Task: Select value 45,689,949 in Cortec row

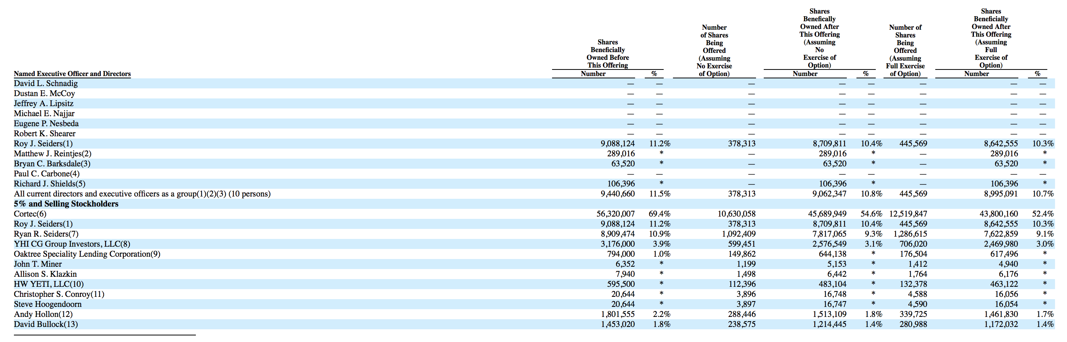Action: [x=827, y=213]
